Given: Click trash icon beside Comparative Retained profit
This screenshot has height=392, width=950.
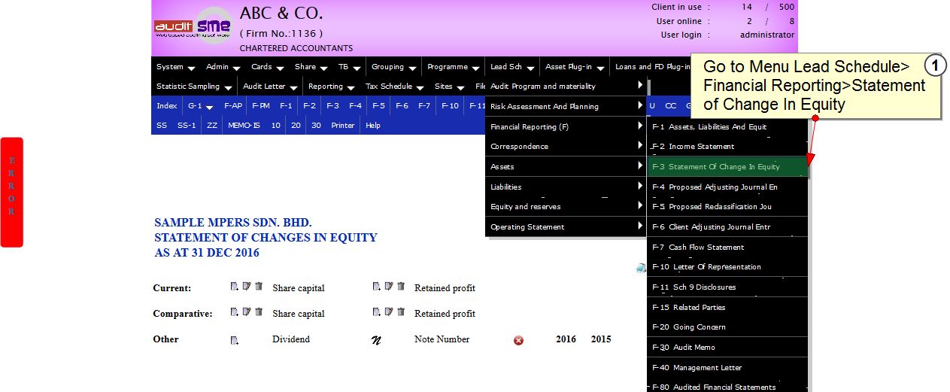Looking at the screenshot, I should point(401,312).
